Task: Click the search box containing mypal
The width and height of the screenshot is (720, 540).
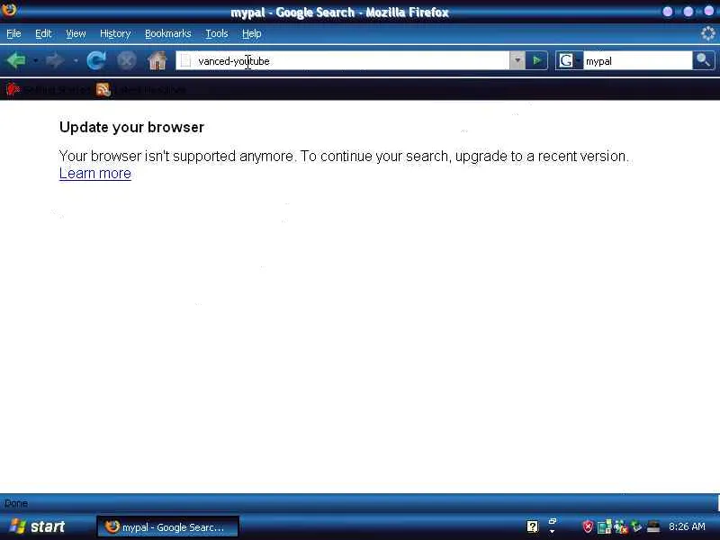Action: coord(637,60)
